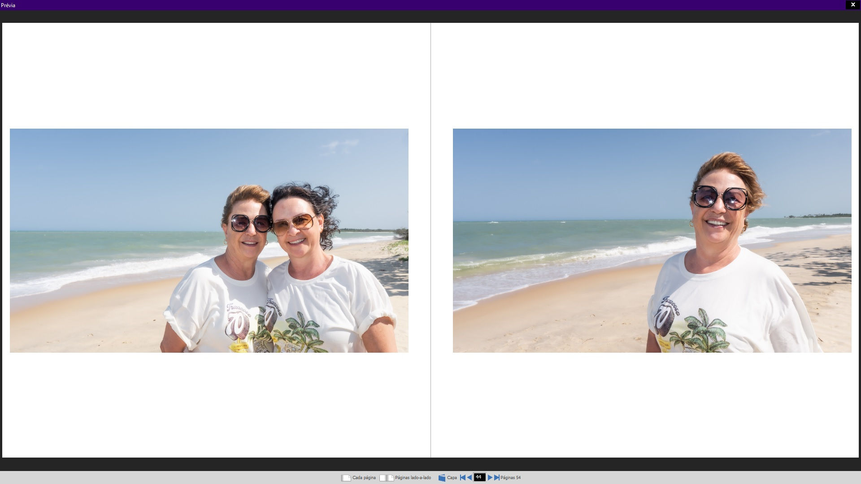Click the Cada página label
Image resolution: width=861 pixels, height=484 pixels.
(x=364, y=478)
